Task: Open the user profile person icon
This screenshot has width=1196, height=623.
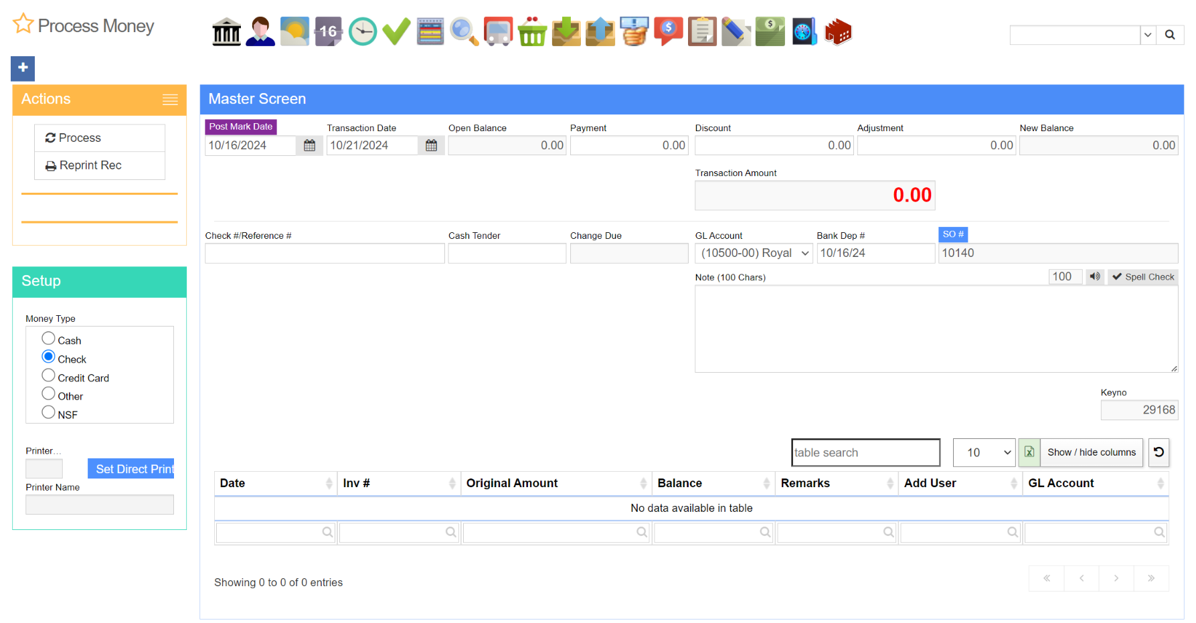Action: coord(260,31)
